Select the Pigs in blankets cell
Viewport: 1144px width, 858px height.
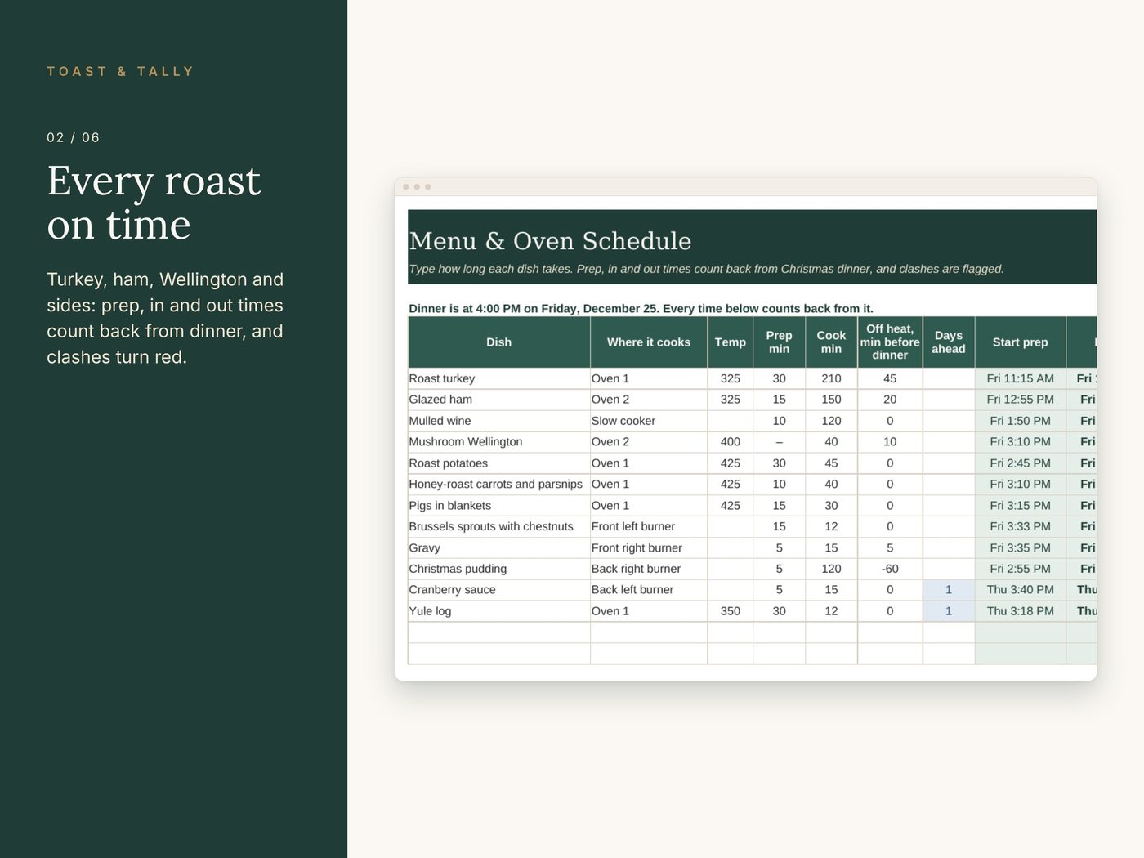[x=499, y=506]
